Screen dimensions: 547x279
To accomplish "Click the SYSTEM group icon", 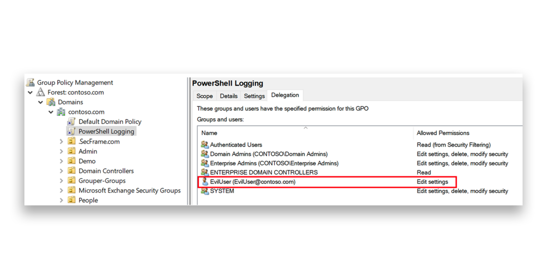I will click(204, 191).
